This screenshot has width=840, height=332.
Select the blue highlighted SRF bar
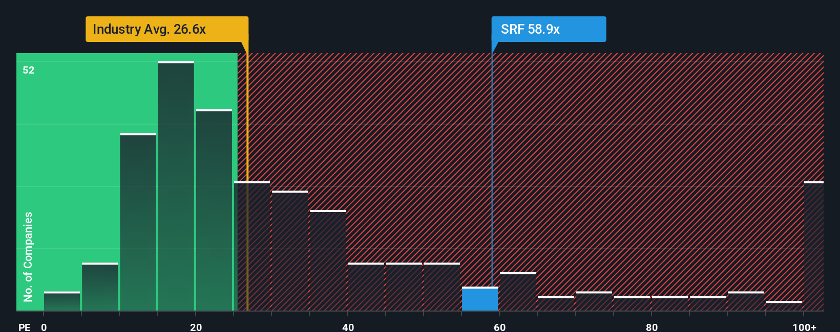point(479,299)
